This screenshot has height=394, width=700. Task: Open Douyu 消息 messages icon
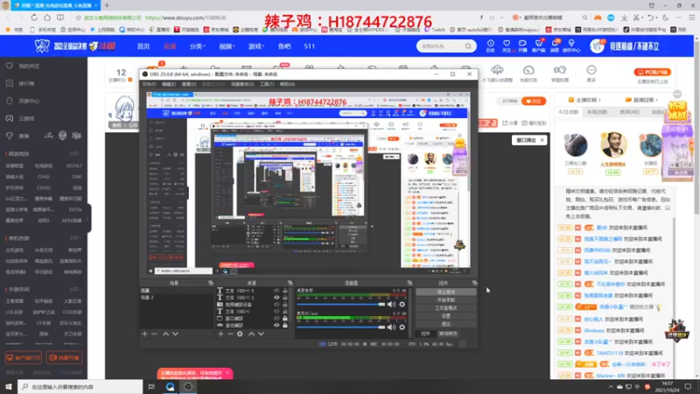point(555,46)
